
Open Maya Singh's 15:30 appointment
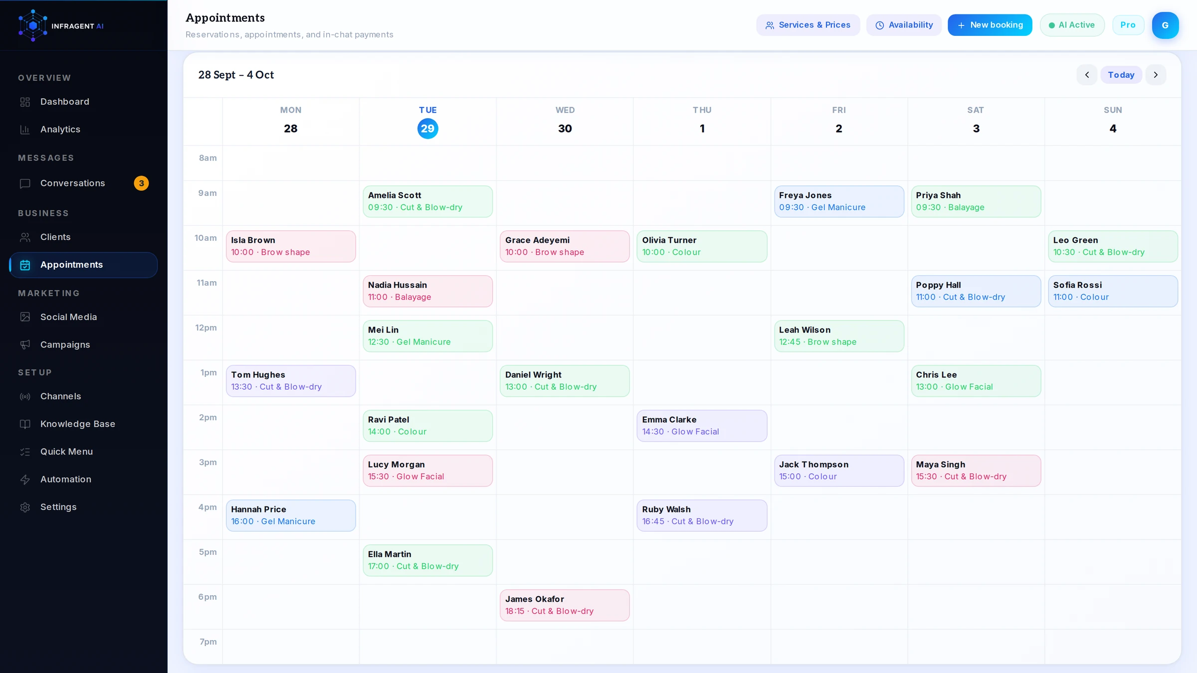pos(976,471)
